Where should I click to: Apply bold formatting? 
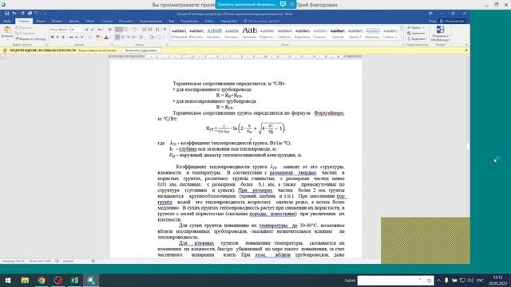[52, 37]
